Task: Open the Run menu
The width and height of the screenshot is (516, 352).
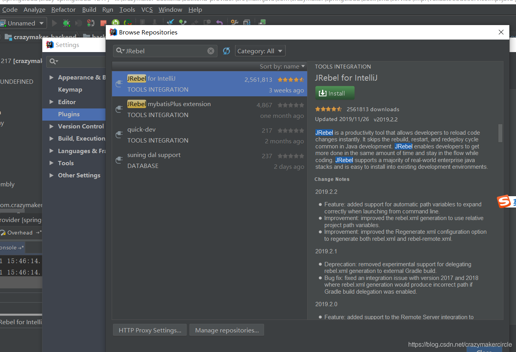Action: [x=108, y=9]
